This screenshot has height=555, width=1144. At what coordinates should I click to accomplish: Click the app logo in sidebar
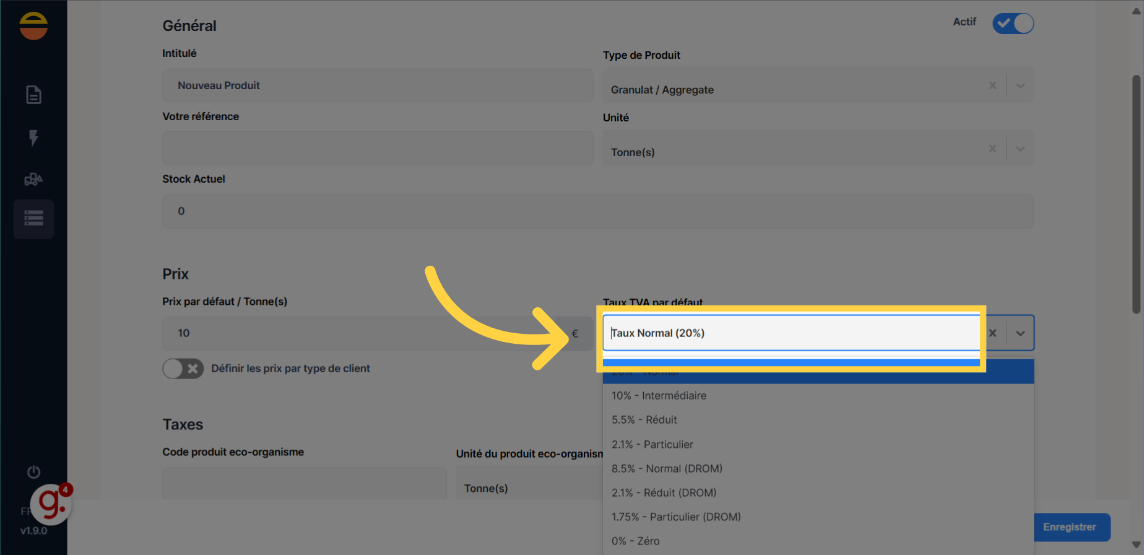[33, 25]
